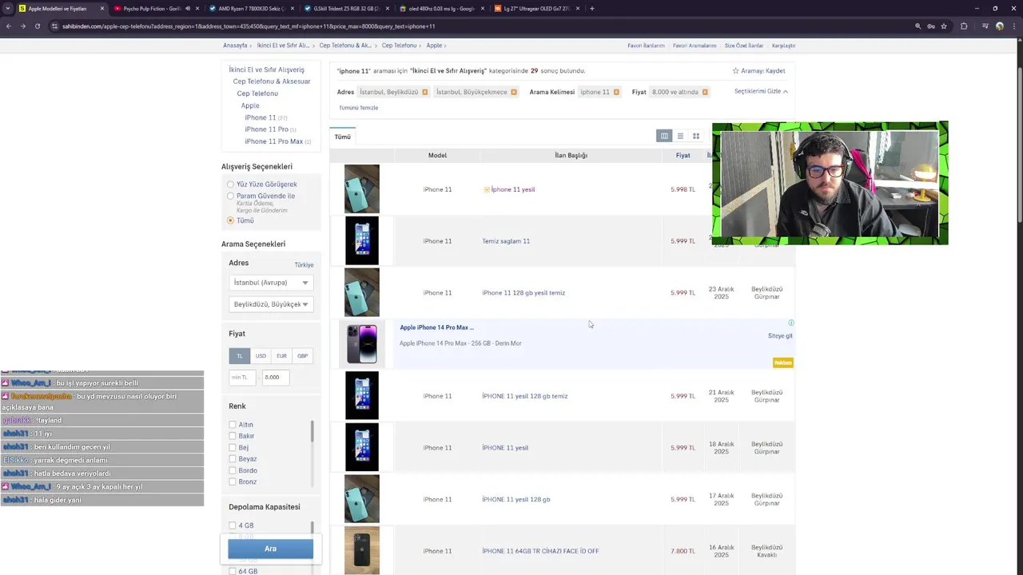
Task: Check the Bronz color checkbox
Action: click(233, 482)
